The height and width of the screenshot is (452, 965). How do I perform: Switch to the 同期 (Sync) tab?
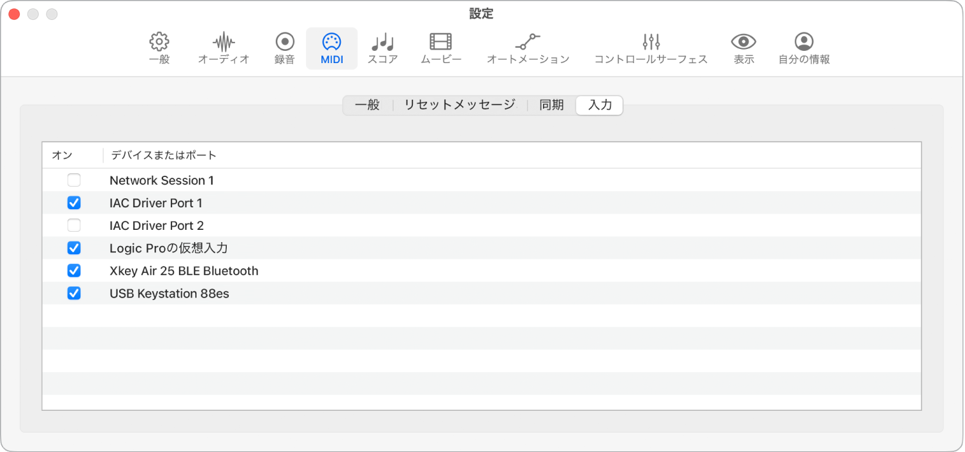coord(551,105)
